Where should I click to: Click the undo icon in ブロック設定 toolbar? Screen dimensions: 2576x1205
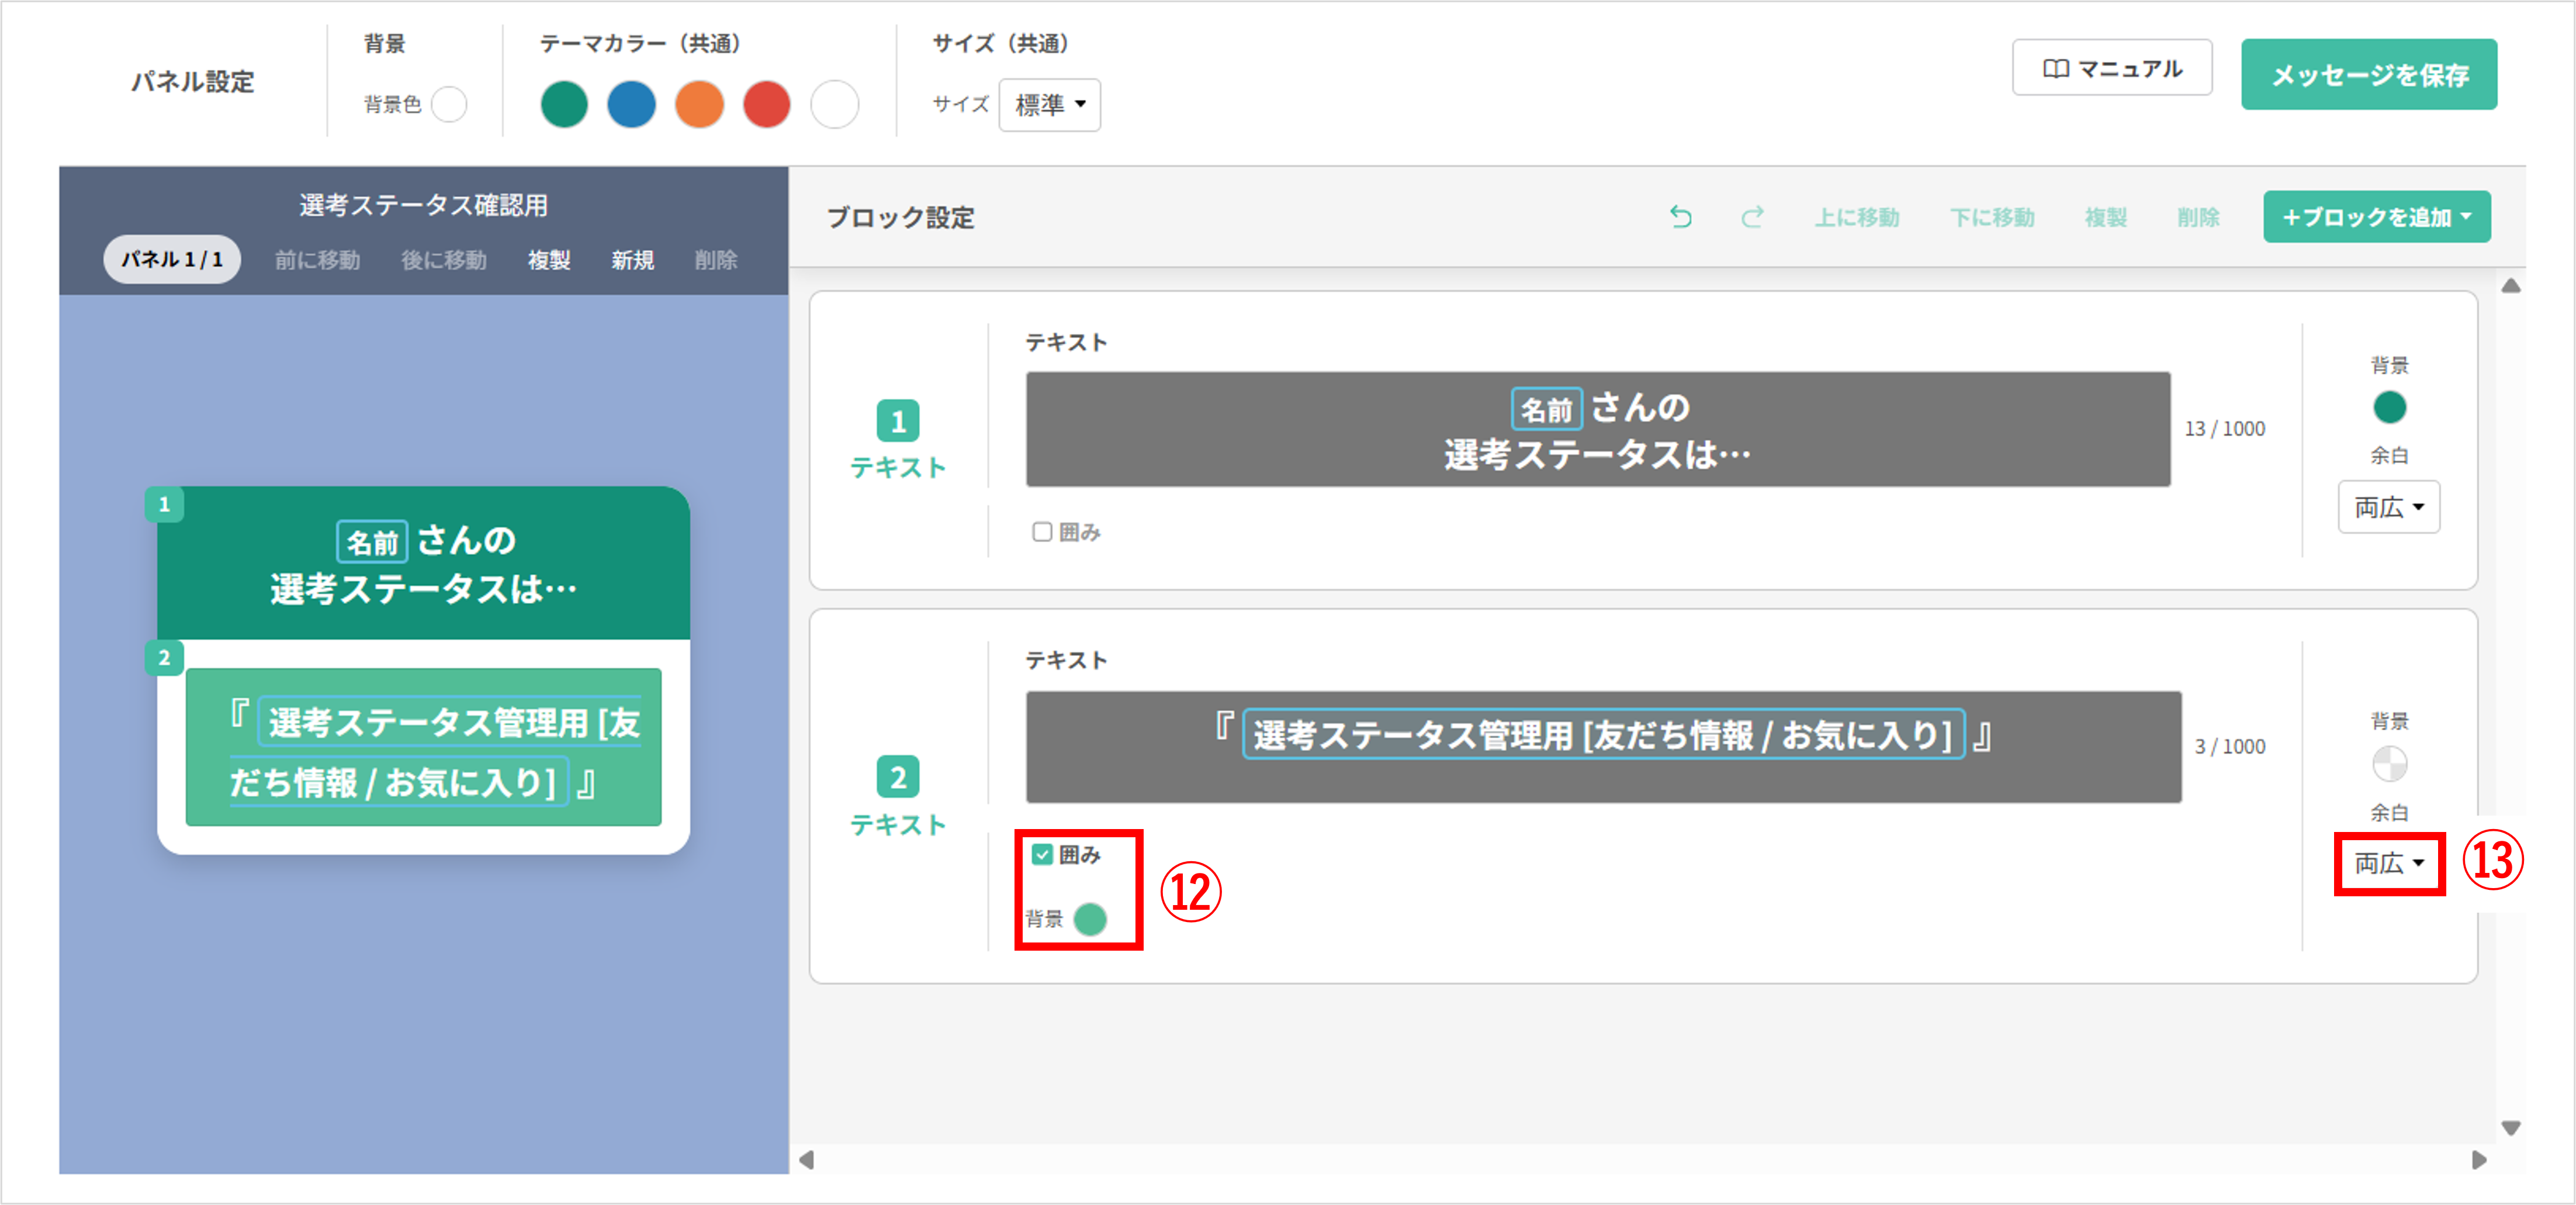[x=1680, y=217]
